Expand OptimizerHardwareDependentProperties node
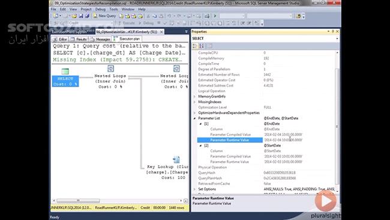Image resolution: width=390 pixels, height=220 pixels. (194, 113)
